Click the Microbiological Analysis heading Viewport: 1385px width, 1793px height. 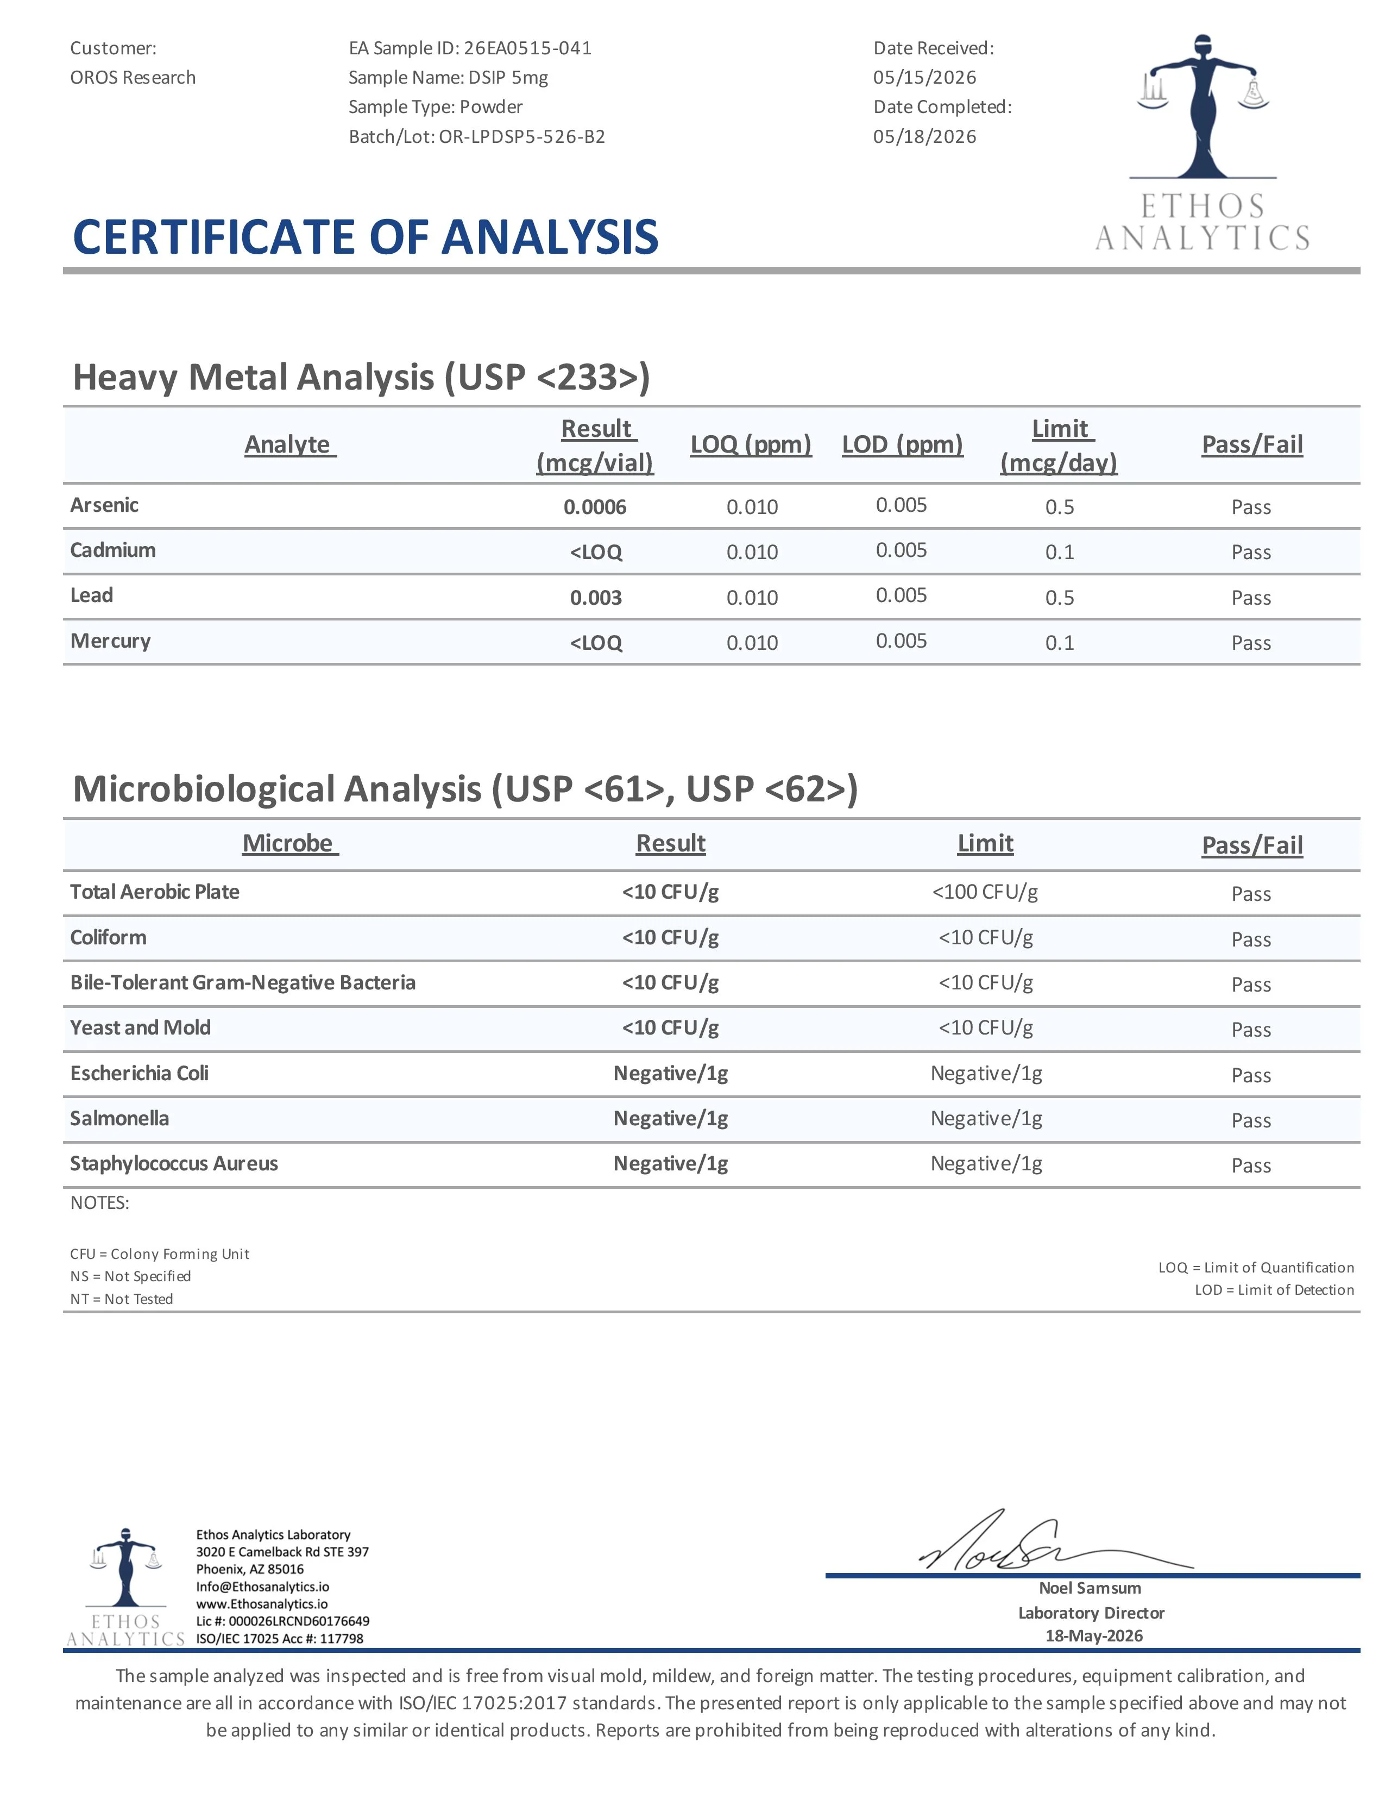(465, 789)
